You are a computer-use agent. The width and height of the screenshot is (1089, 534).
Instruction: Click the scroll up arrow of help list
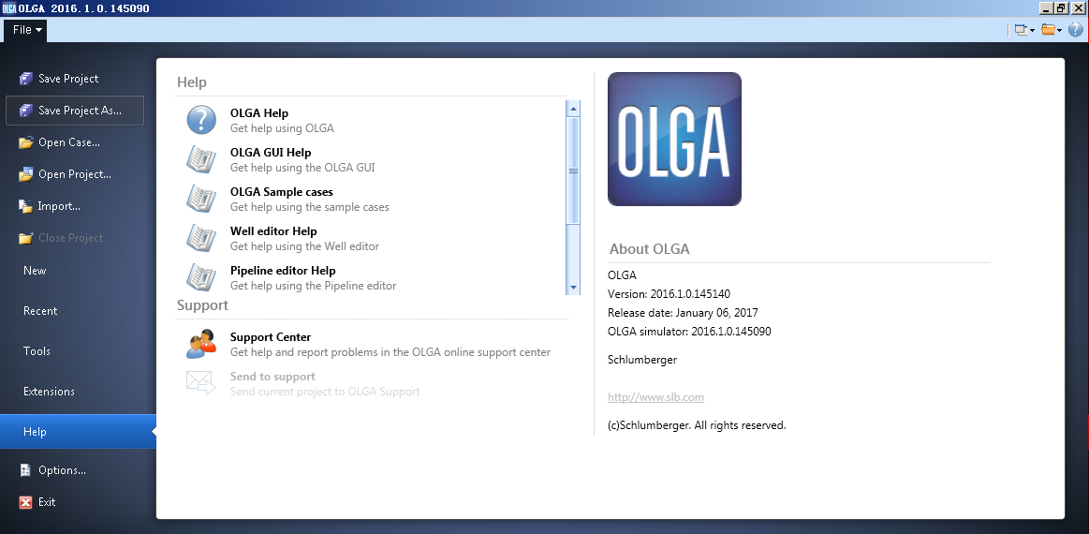pyautogui.click(x=574, y=109)
